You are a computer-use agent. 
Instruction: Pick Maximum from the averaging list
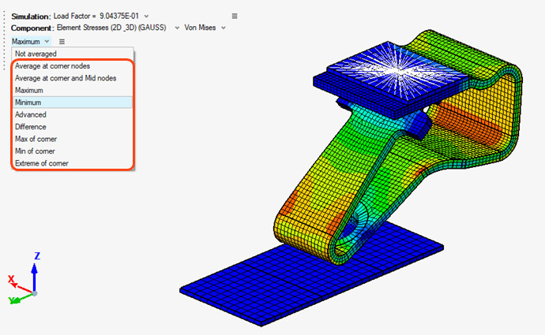pyautogui.click(x=32, y=91)
